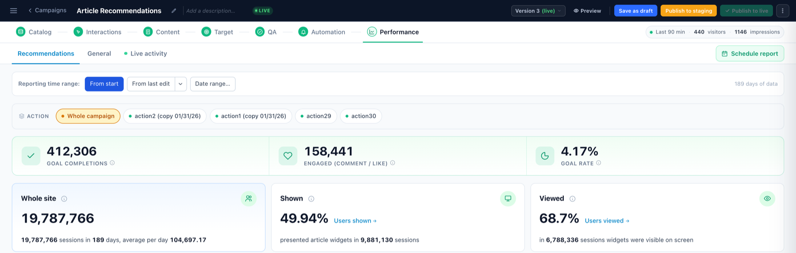Edit campaign name with pencil icon
The width and height of the screenshot is (796, 253).
174,11
